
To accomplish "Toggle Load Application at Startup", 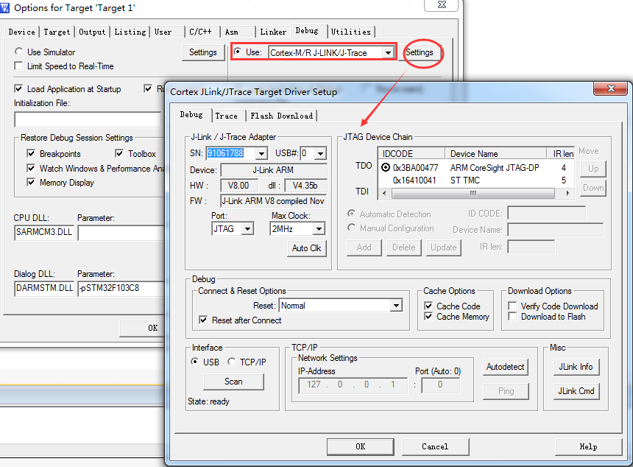I will click(x=18, y=88).
